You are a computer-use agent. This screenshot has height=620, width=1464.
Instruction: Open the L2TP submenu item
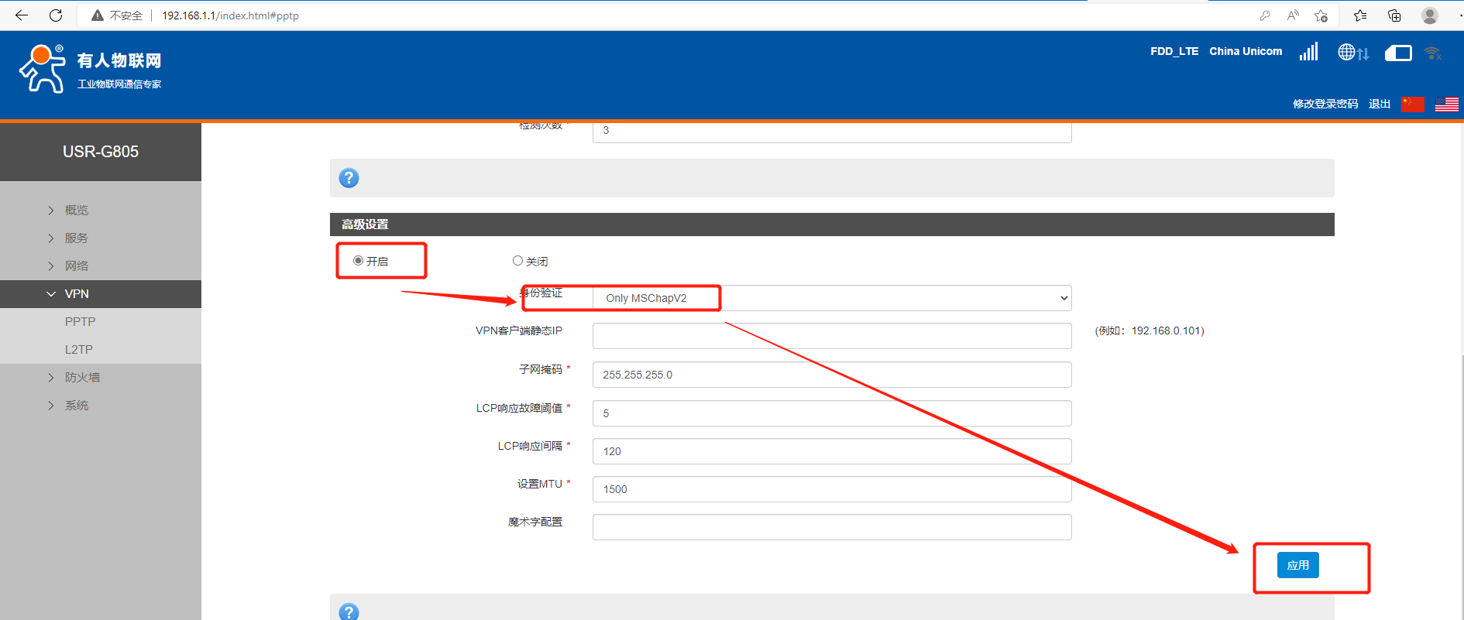tap(79, 350)
